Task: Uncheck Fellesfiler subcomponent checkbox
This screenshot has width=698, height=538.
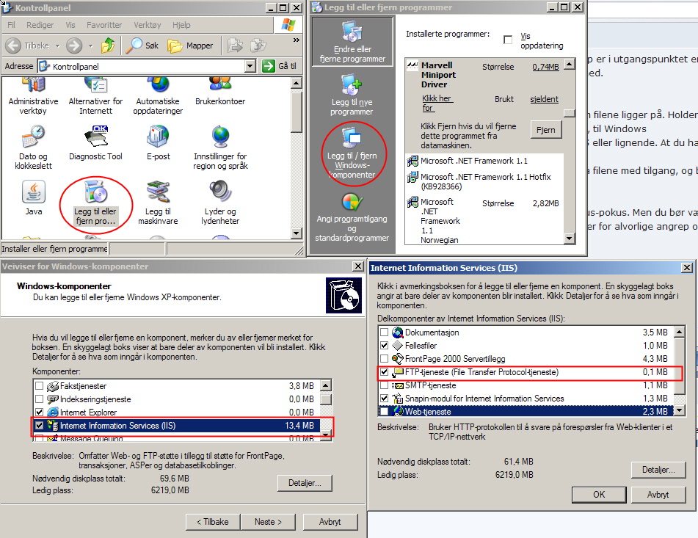Action: (384, 345)
